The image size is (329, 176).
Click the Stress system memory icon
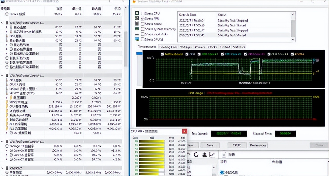pyautogui.click(x=137, y=29)
